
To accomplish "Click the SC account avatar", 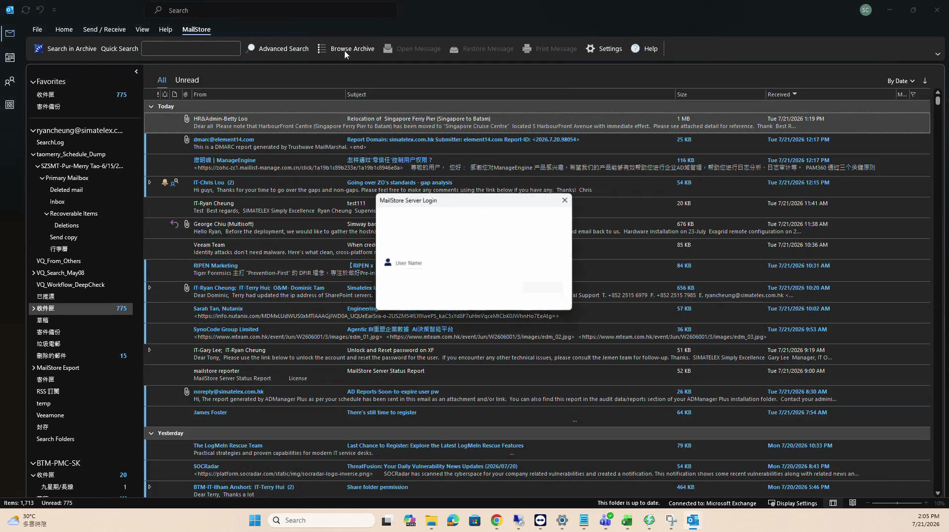I will click(866, 10).
